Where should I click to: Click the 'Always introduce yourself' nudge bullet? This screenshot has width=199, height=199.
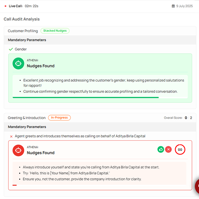(91, 167)
